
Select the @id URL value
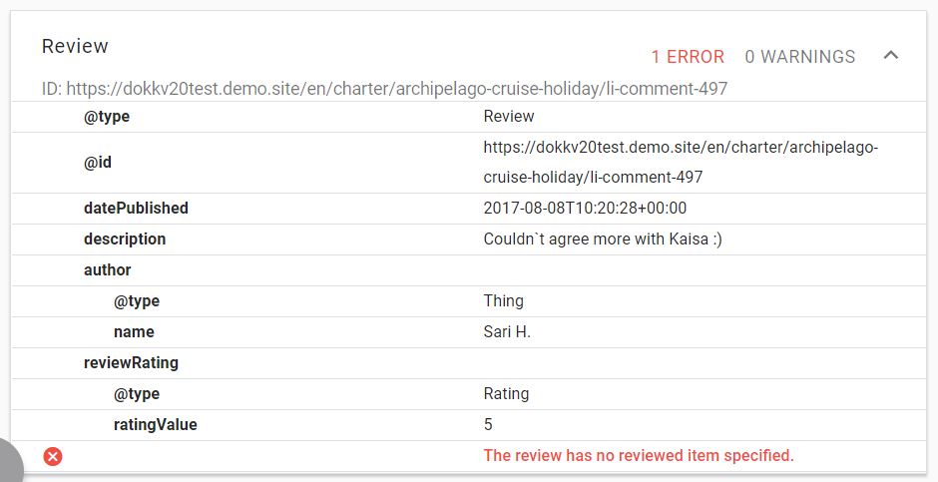tap(681, 162)
